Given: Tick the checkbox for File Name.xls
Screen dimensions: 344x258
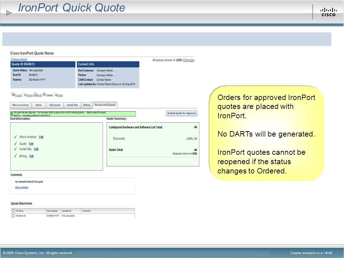Looking at the screenshot, I should [13, 216].
